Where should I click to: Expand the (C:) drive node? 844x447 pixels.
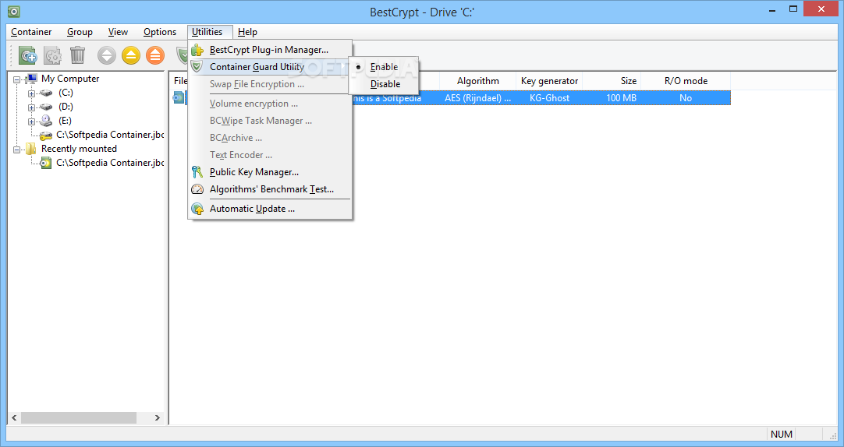click(x=32, y=93)
